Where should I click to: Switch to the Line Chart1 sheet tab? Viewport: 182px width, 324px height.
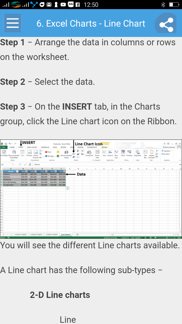click(65, 234)
